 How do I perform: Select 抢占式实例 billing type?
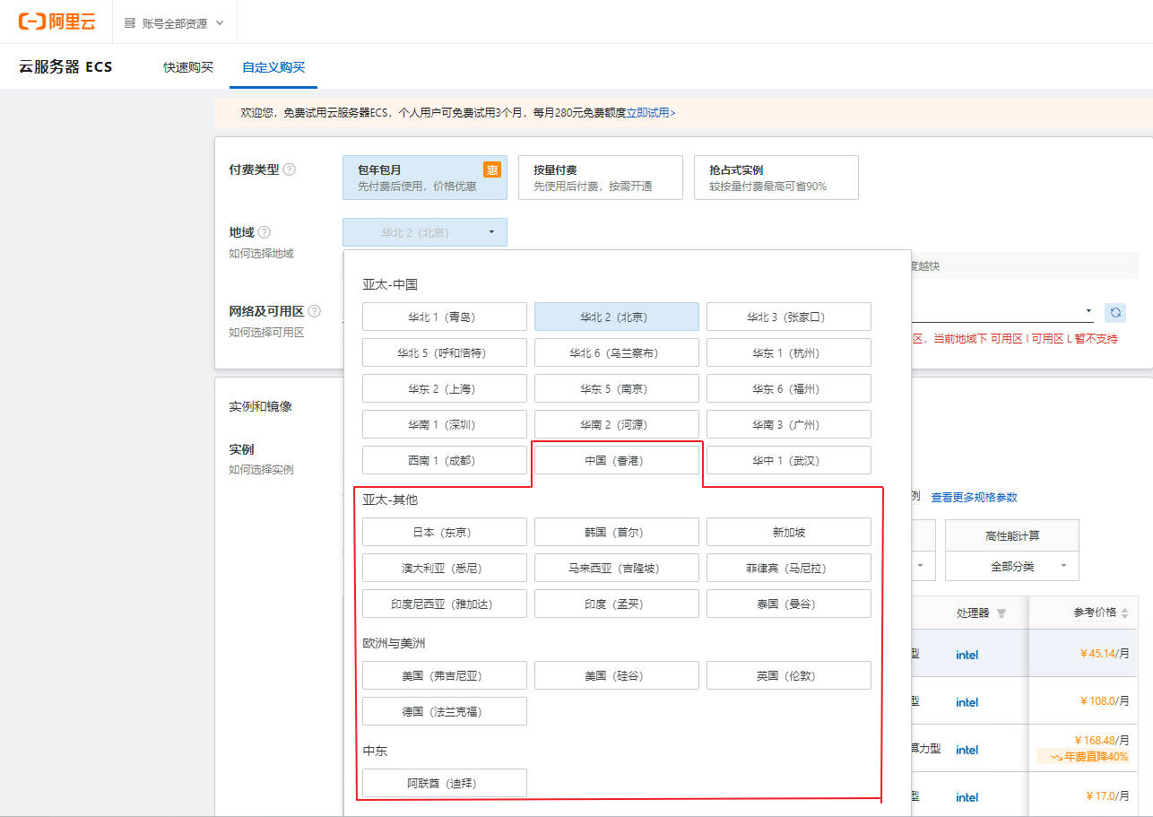[776, 178]
